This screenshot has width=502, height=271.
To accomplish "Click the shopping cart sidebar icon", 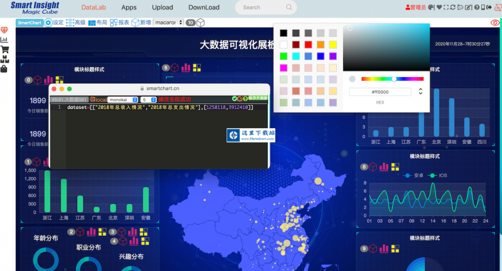I will point(5,49).
